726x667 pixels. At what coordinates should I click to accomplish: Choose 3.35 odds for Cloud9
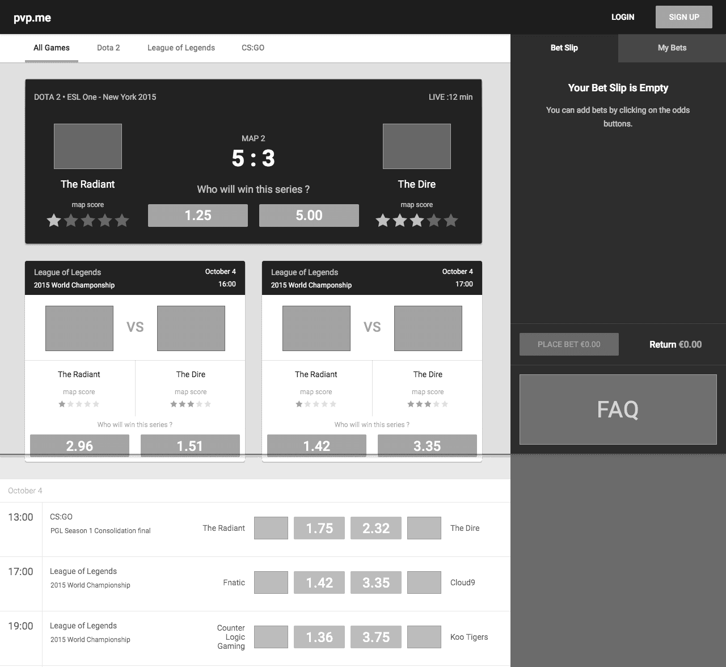click(376, 582)
